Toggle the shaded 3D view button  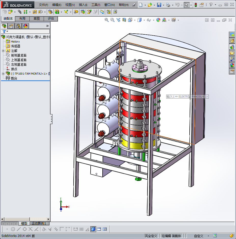click(x=93, y=229)
